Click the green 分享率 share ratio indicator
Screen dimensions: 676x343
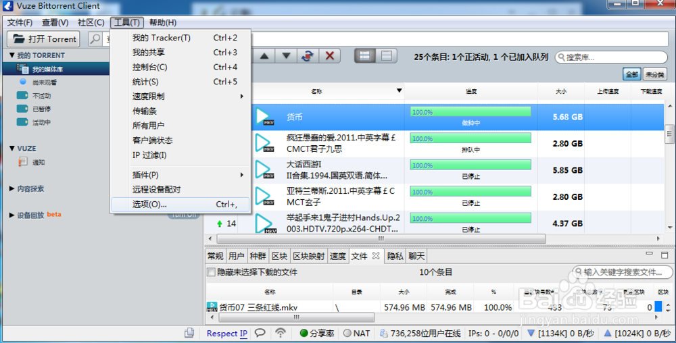coord(317,333)
